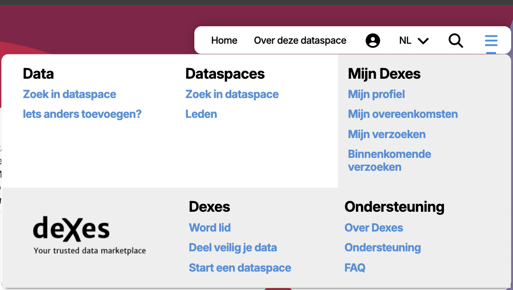View Mijn overeenkomsten
513x290 pixels.
coord(403,114)
